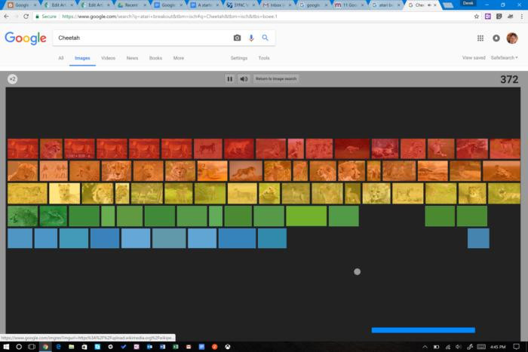Mute the game sound
Image resolution: width=528 pixels, height=352 pixels.
(244, 78)
